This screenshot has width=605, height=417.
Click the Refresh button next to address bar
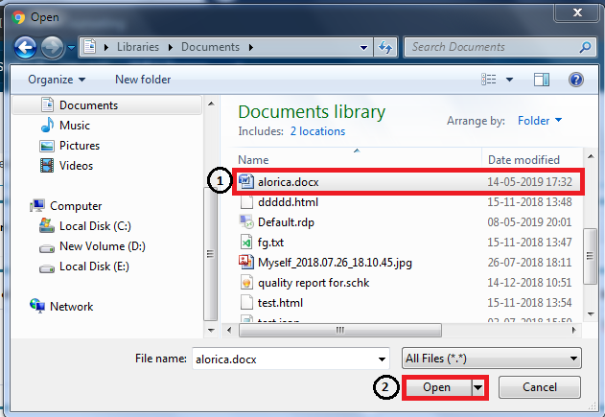[x=385, y=47]
